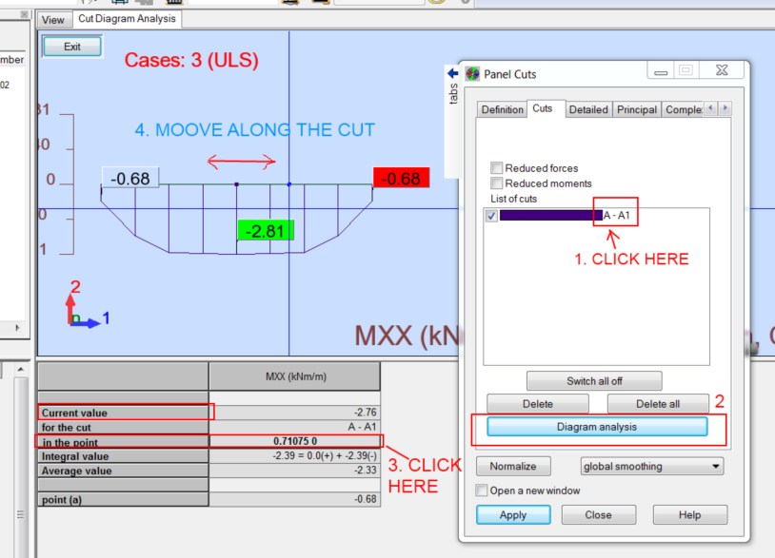Enable the Reduced moments checkbox

pos(497,183)
